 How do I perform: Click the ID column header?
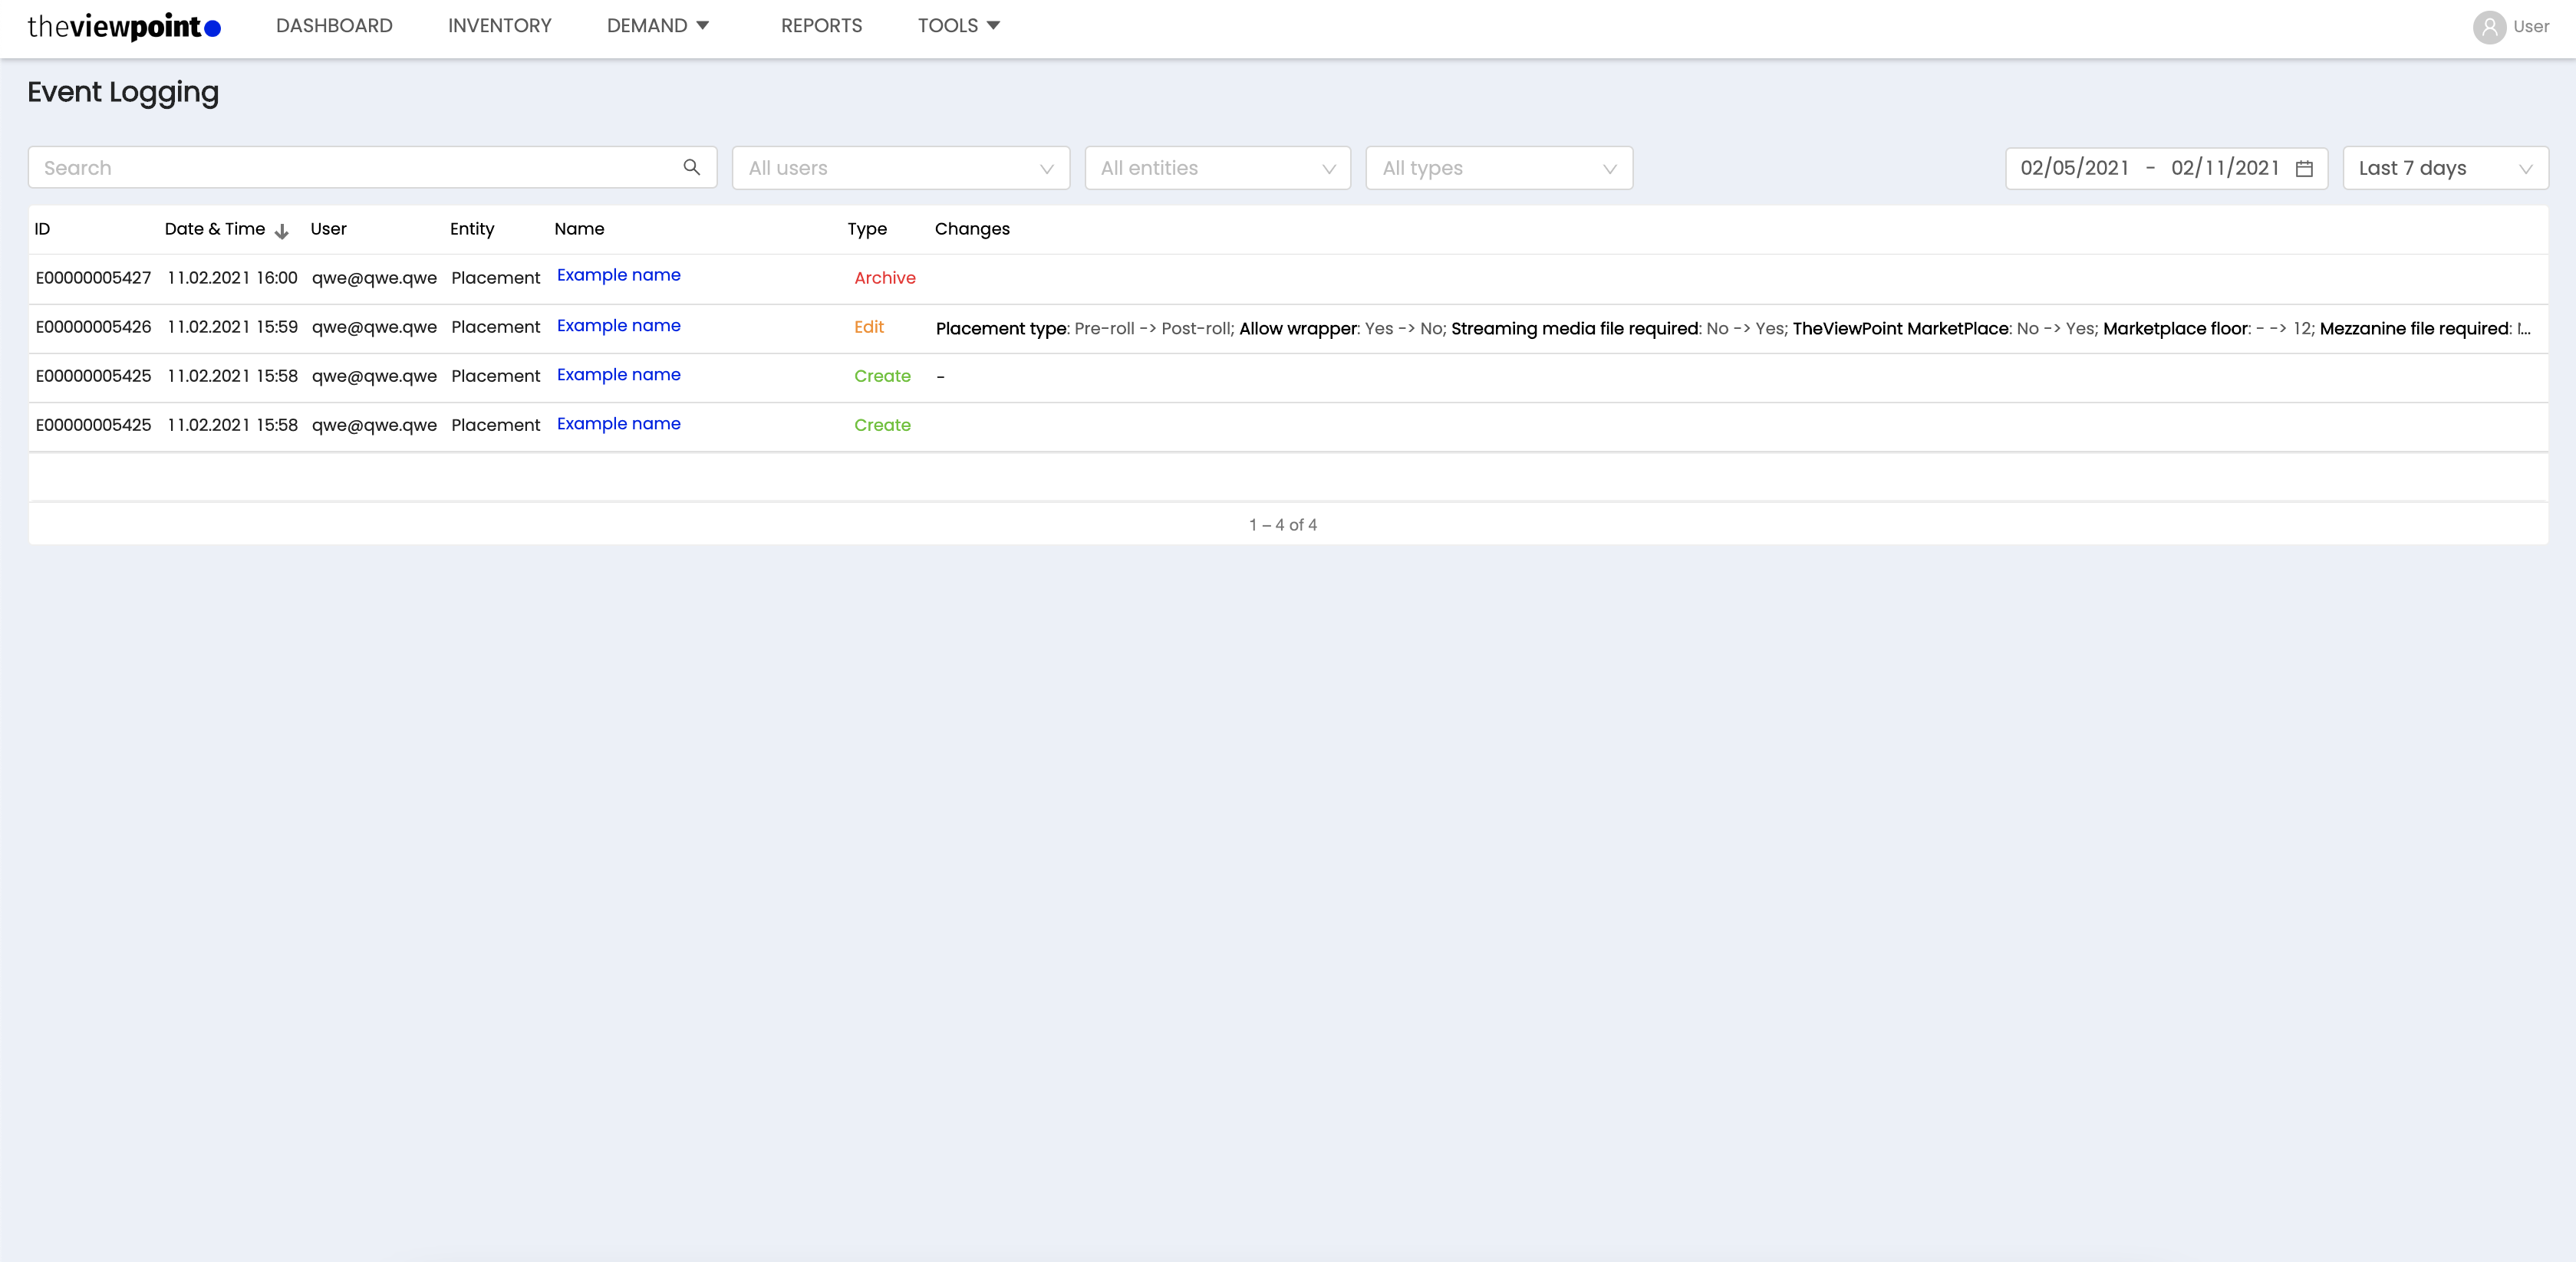42,228
